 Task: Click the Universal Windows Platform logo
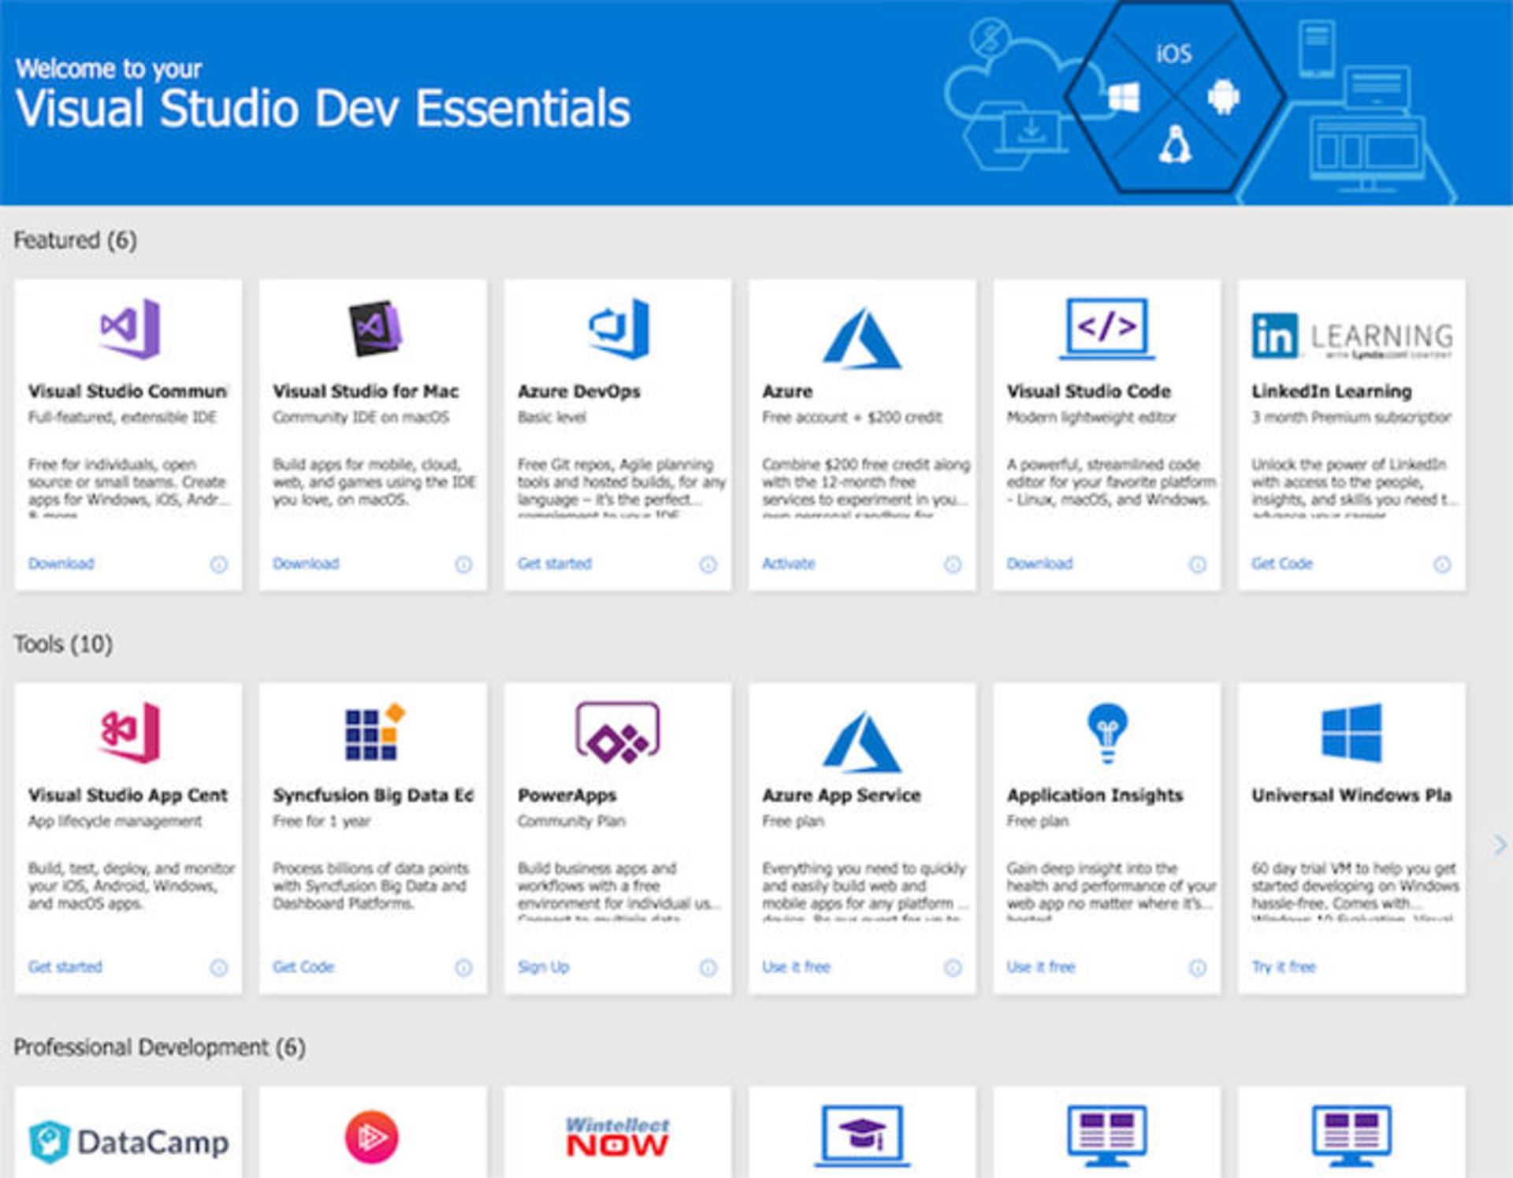tap(1352, 732)
